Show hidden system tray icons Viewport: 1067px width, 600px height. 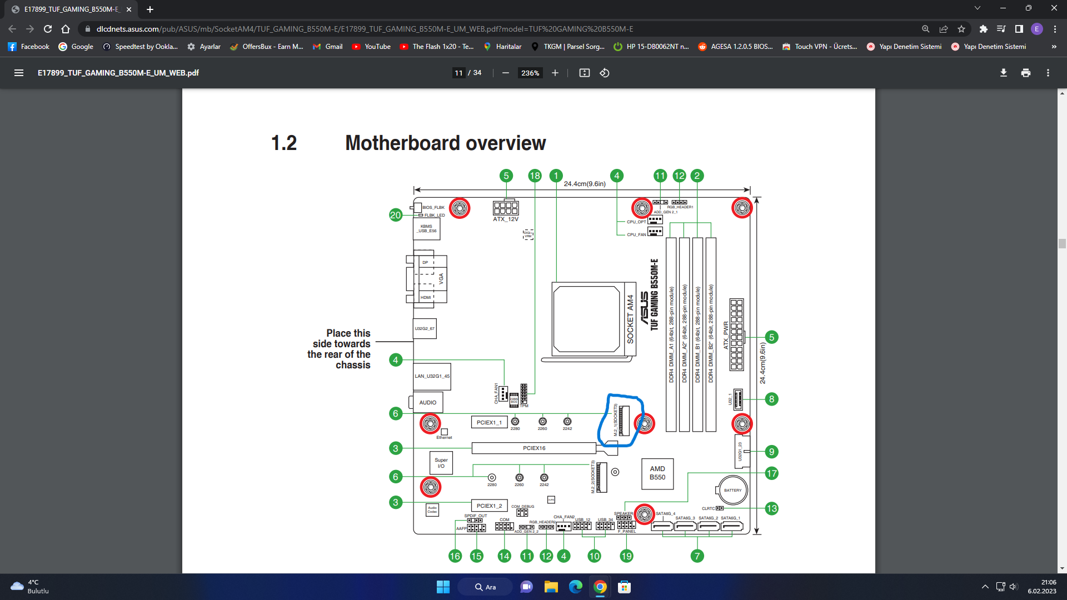click(985, 587)
